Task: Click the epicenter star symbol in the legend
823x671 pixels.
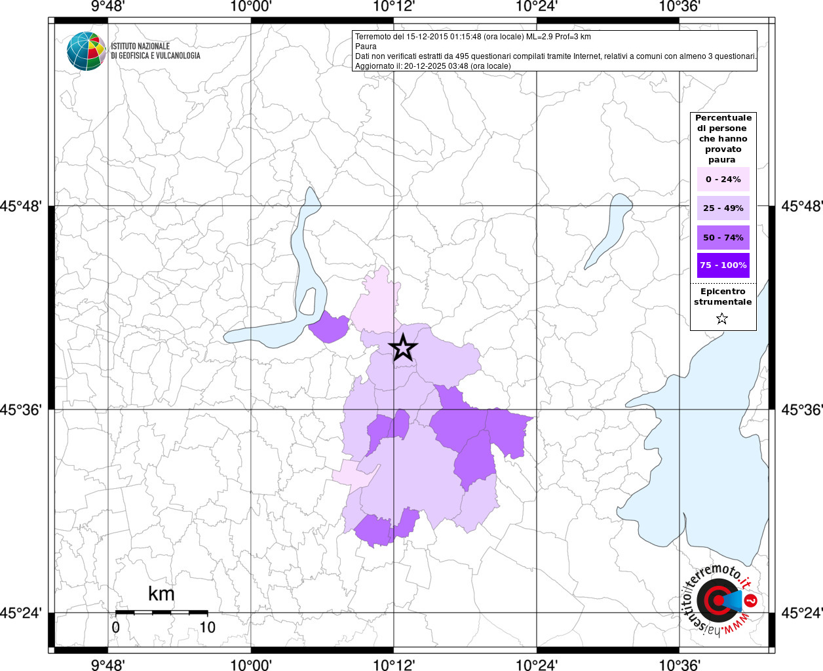Action: tap(722, 318)
